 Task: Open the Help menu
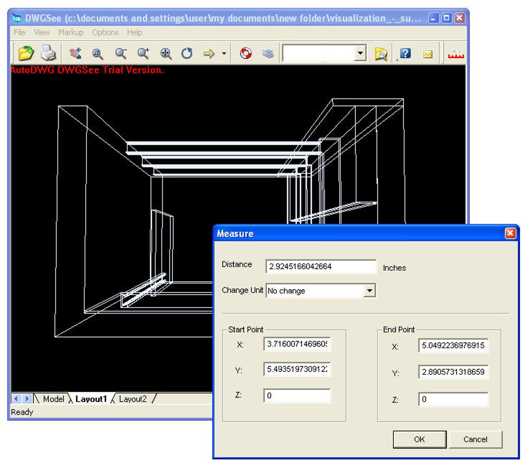click(135, 32)
